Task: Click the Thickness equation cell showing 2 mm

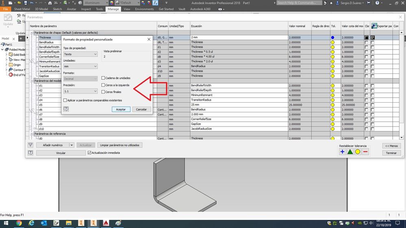Action: coord(239,37)
